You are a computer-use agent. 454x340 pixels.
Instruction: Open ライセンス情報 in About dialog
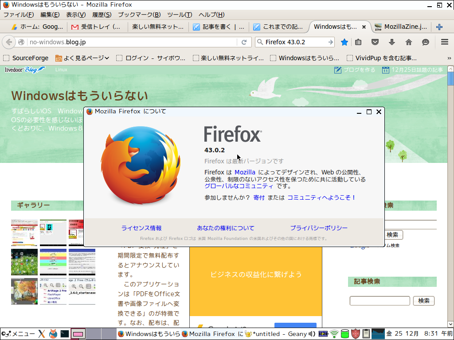(141, 228)
